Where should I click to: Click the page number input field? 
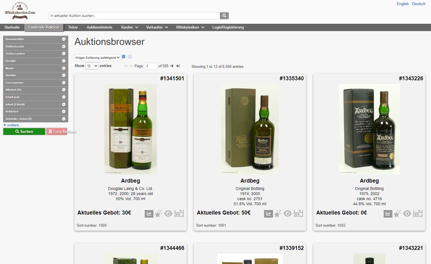click(x=150, y=66)
